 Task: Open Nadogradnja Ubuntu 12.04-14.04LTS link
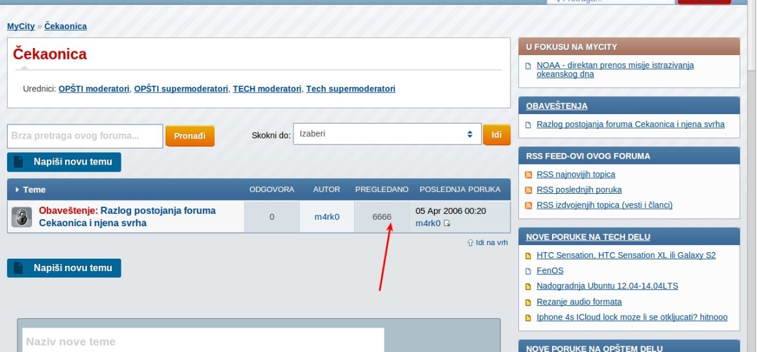pyautogui.click(x=607, y=287)
